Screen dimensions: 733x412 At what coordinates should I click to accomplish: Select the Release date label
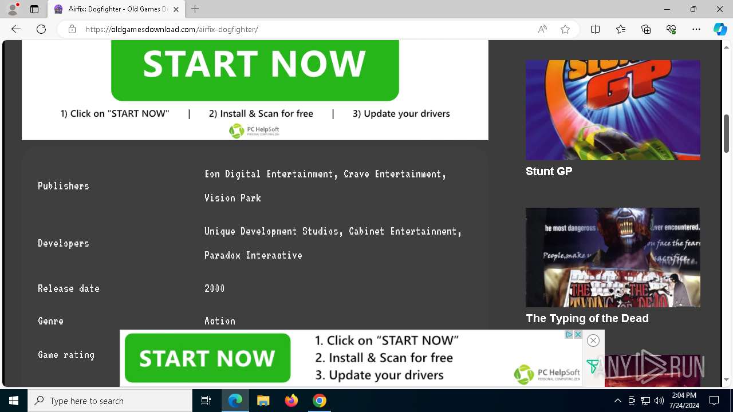click(69, 288)
